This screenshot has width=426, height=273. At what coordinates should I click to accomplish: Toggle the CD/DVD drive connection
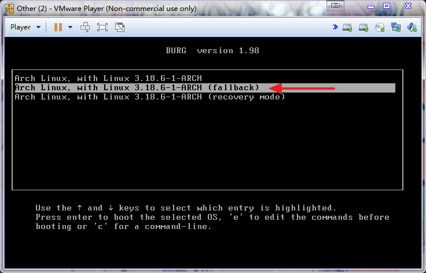click(x=380, y=27)
